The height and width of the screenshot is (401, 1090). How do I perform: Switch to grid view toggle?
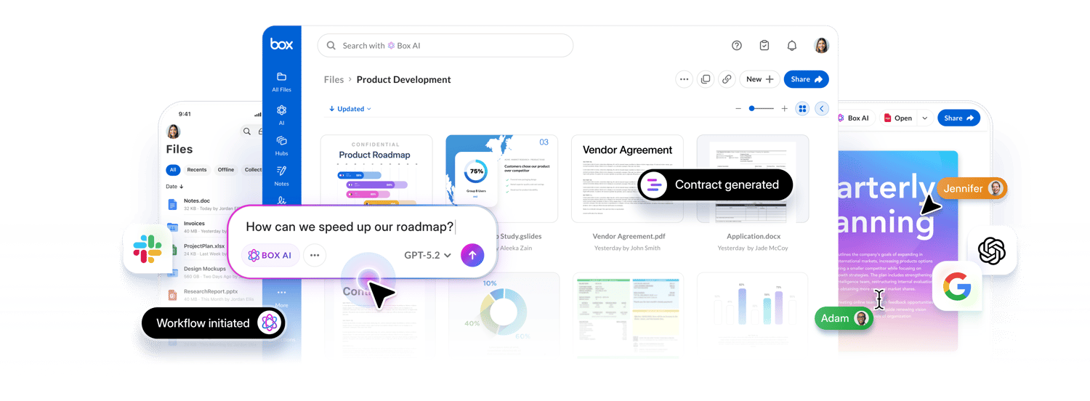point(802,109)
